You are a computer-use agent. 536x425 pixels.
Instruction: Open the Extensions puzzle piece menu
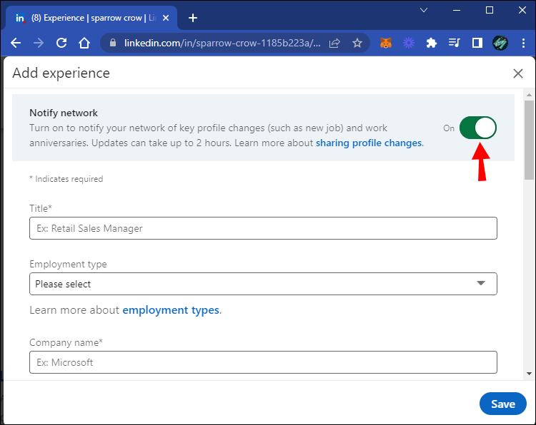(431, 43)
